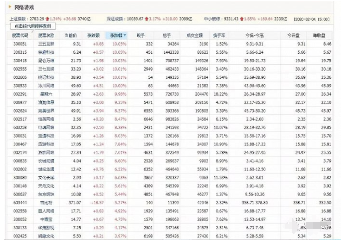Open stock name 冰川网络

tap(46, 86)
